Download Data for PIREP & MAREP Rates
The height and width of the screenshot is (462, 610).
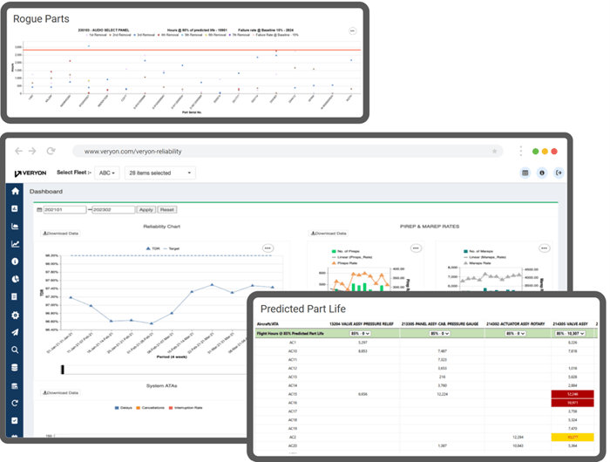[x=329, y=234]
